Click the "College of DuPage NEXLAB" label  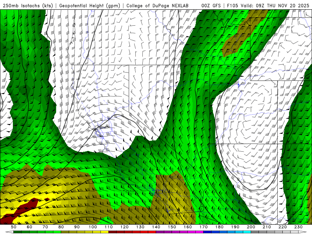(x=158, y=5)
